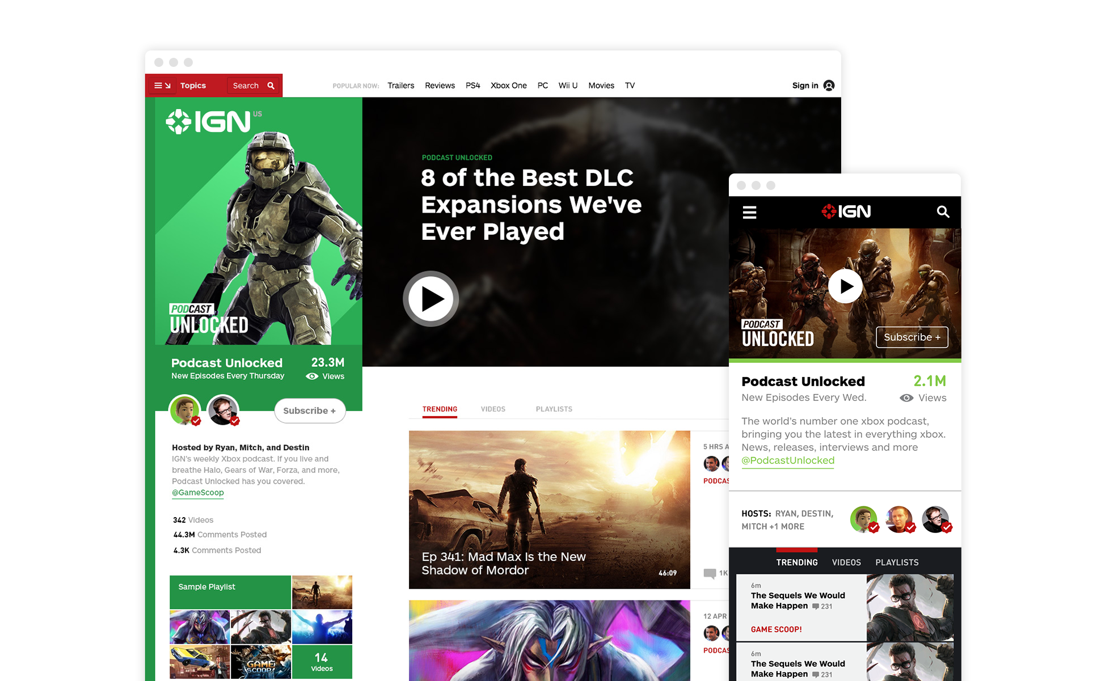1093x681 pixels.
Task: Click the Topics label in red bar
Action: pyautogui.click(x=193, y=86)
